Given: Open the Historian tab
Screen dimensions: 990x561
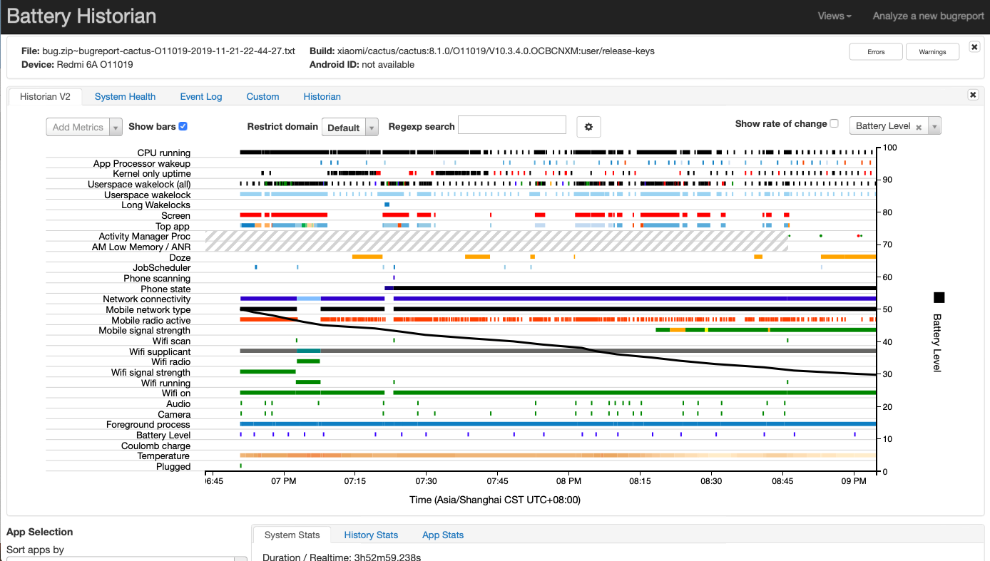Looking at the screenshot, I should (x=322, y=97).
